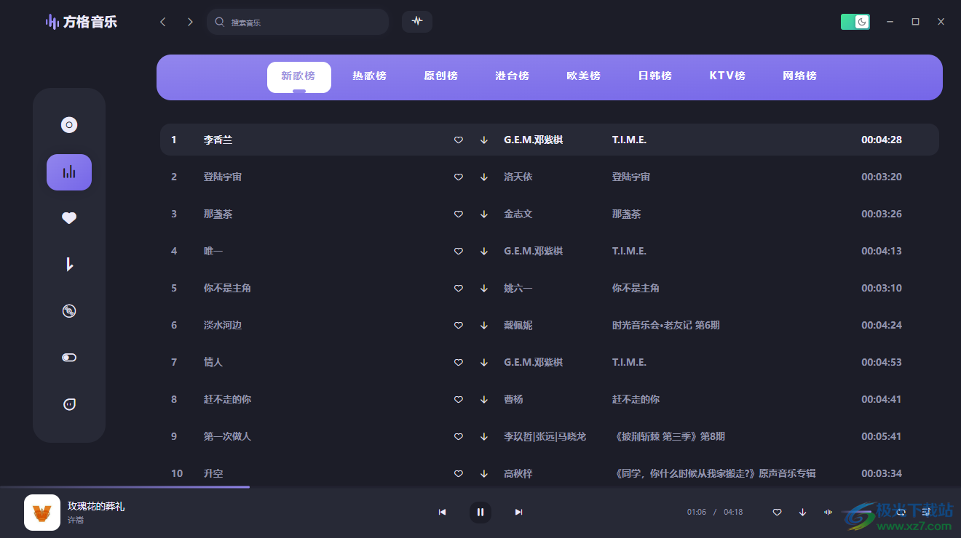Toggle the repeat mode icon in the playback bar

tap(901, 512)
